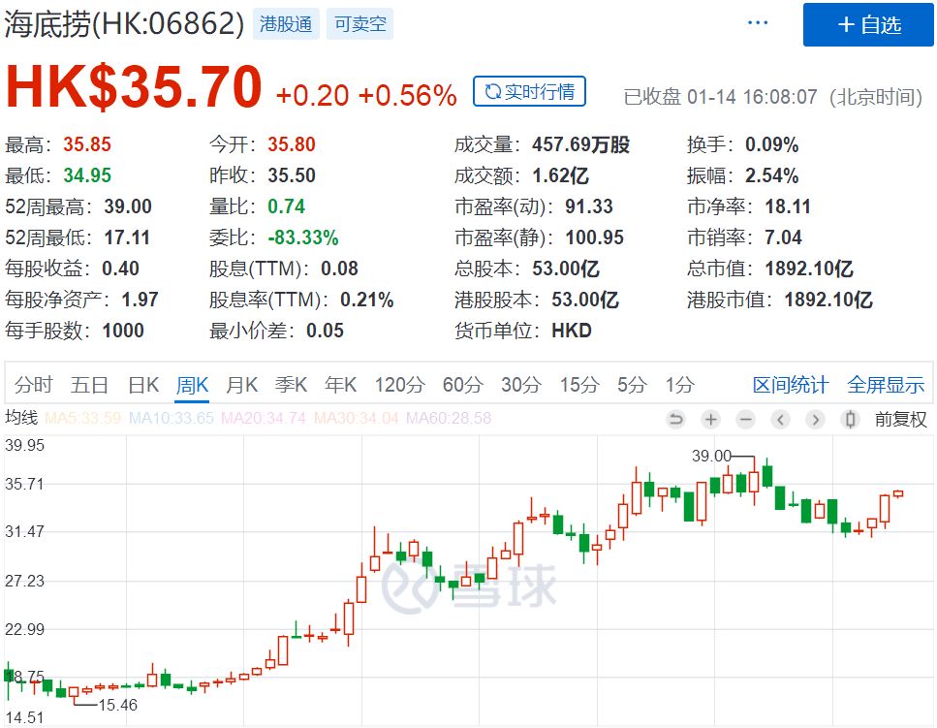Move chart left with left chevron
937x728 pixels.
[780, 420]
